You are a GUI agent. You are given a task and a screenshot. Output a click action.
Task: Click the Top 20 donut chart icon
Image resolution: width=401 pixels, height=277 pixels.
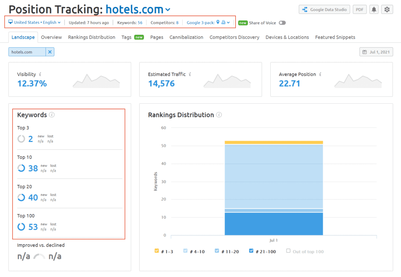(21, 197)
